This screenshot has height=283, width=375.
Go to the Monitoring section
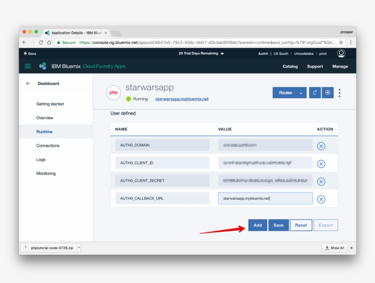tap(46, 173)
